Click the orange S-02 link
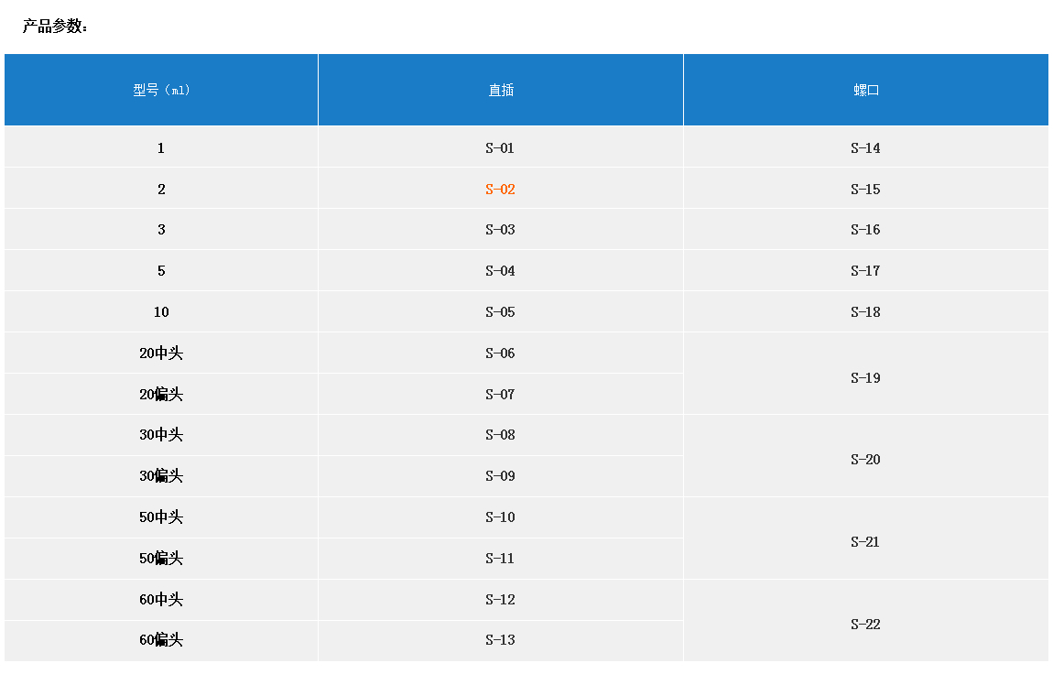The image size is (1053, 696). tap(500, 190)
